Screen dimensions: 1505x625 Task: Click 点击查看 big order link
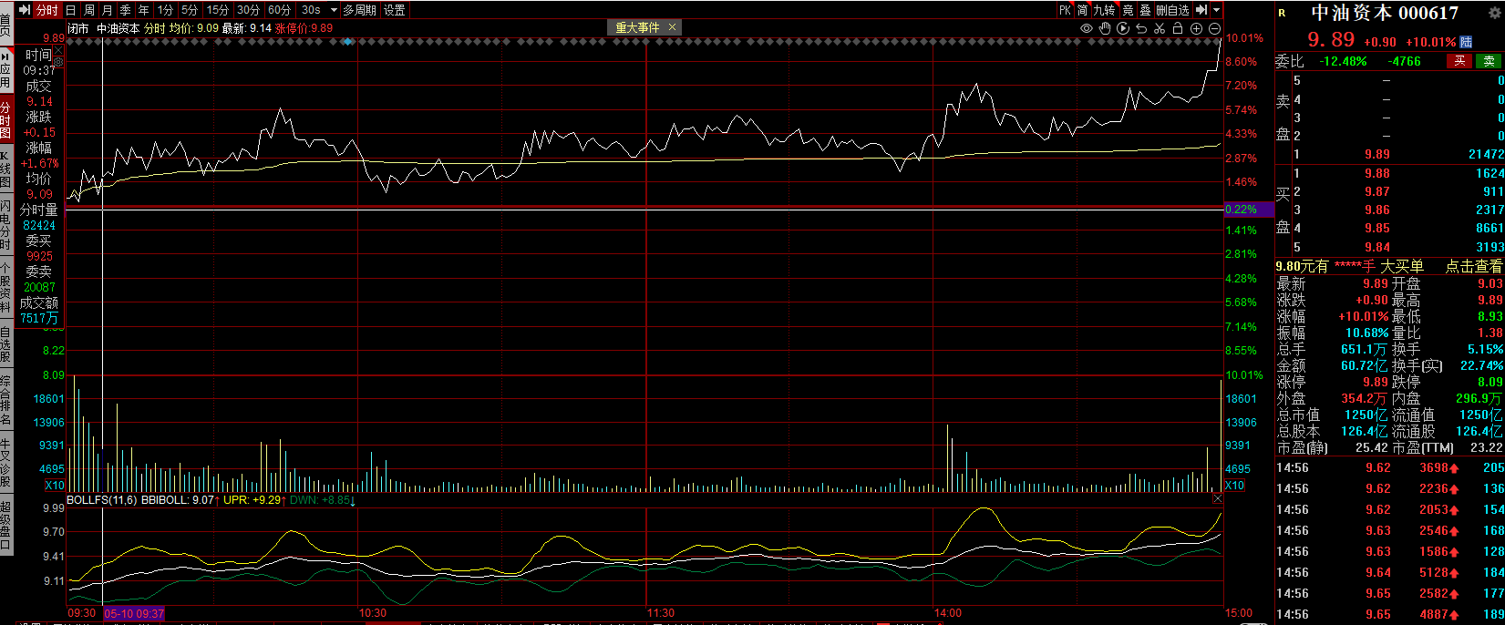click(1474, 266)
